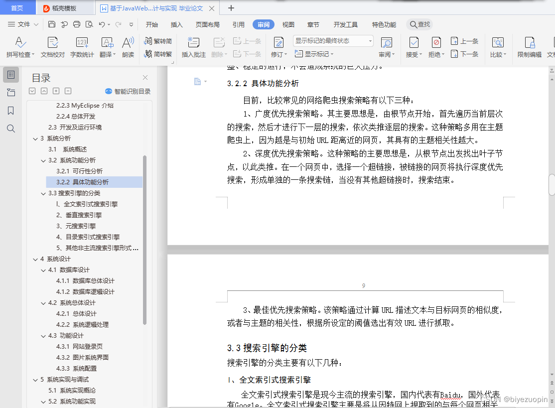Click the 智能识别目录 button

tap(129, 91)
